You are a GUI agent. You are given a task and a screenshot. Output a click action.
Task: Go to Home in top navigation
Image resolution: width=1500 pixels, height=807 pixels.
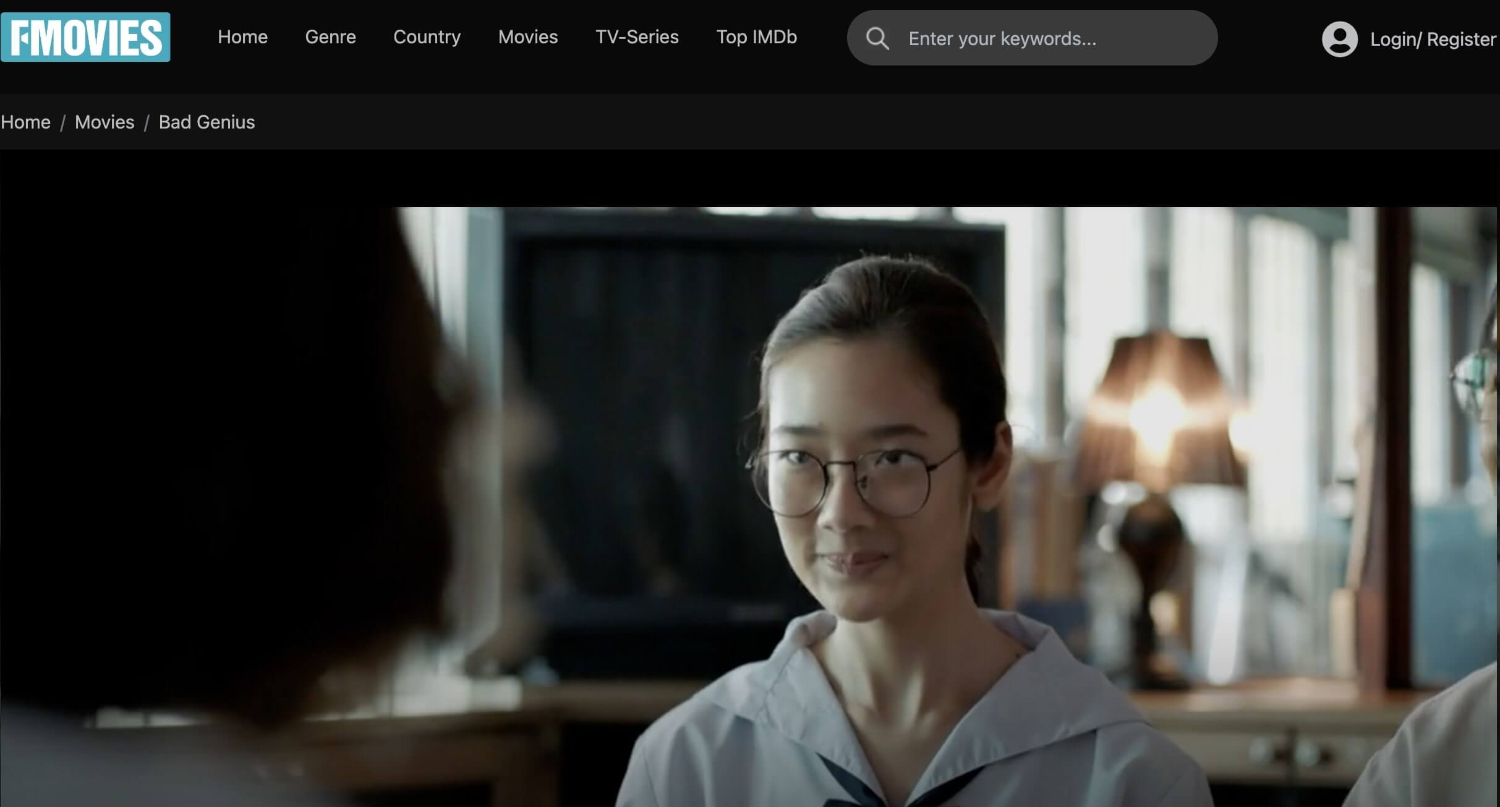242,37
